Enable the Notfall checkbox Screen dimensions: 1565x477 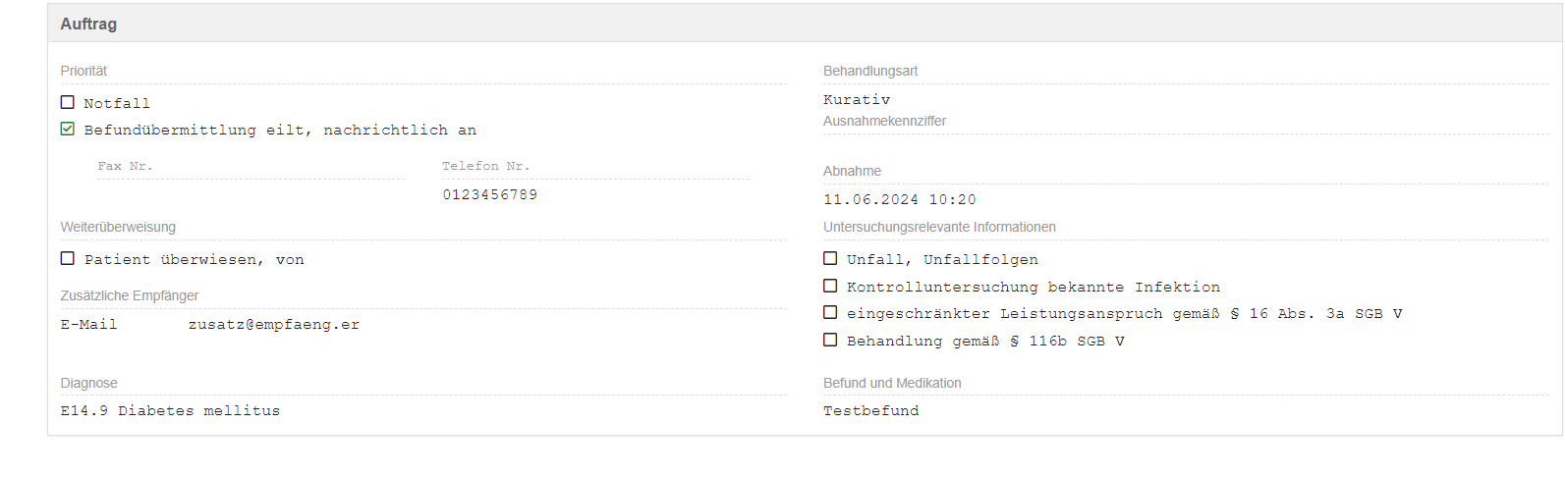pyautogui.click(x=68, y=102)
